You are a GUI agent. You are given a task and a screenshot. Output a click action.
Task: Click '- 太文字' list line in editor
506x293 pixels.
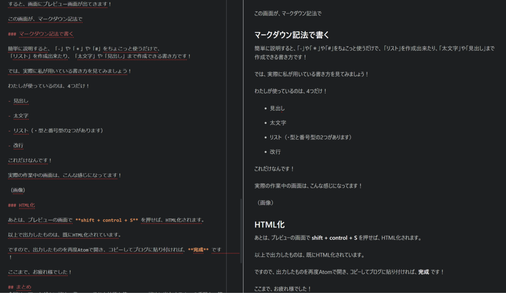(18, 115)
